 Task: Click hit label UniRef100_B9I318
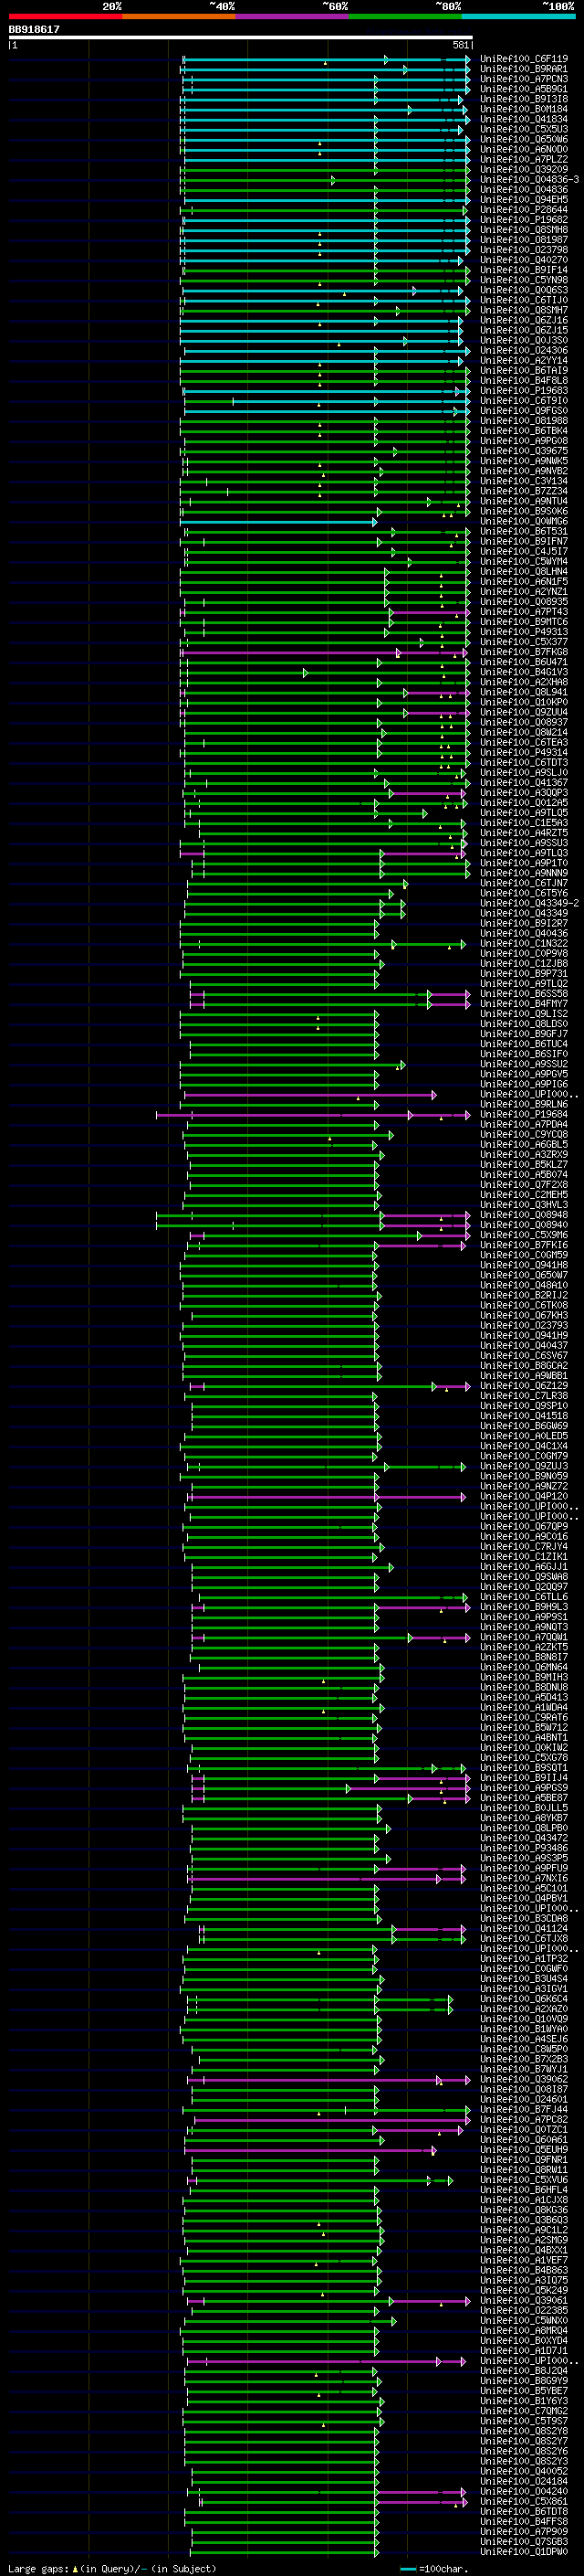[x=524, y=99]
